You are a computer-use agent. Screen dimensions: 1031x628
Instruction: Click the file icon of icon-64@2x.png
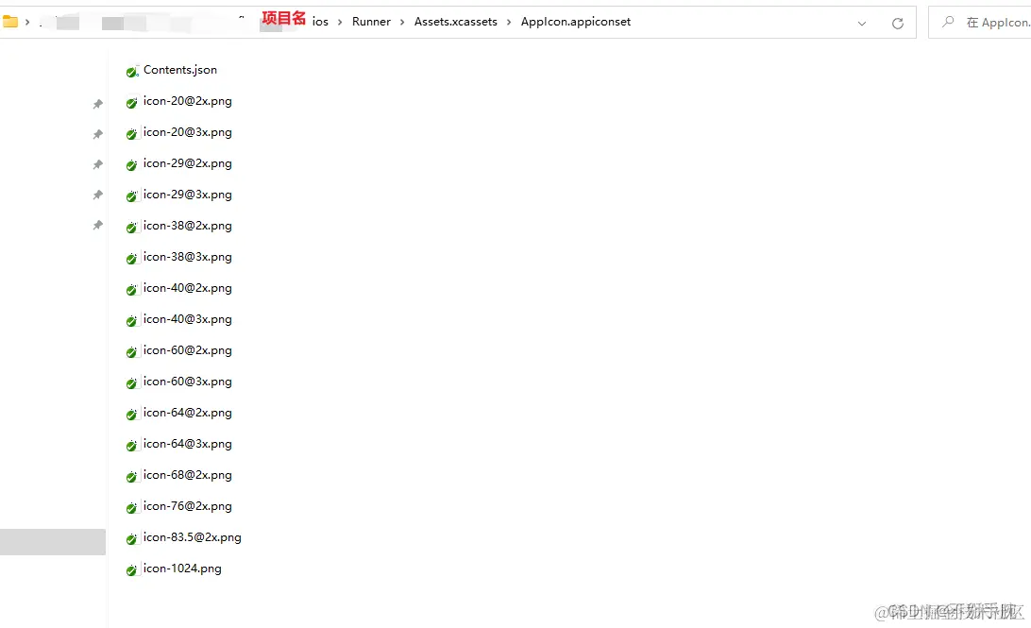tap(132, 414)
